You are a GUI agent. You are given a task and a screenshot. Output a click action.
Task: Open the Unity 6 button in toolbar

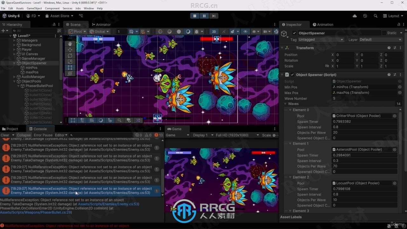[11, 16]
